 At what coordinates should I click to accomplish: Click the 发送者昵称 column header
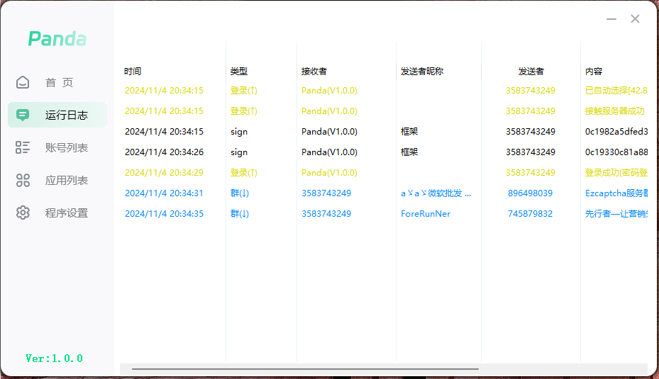pyautogui.click(x=422, y=72)
